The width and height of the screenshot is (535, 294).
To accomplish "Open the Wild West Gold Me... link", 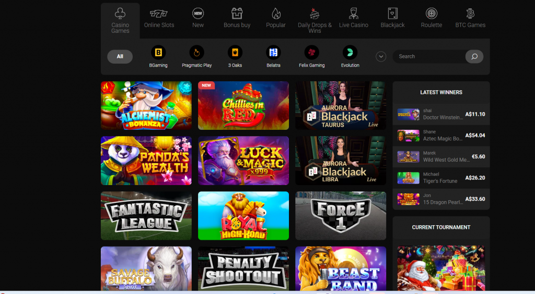I will [x=446, y=160].
